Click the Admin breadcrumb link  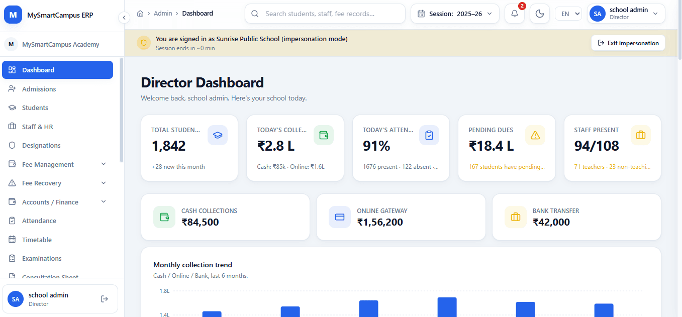click(163, 14)
